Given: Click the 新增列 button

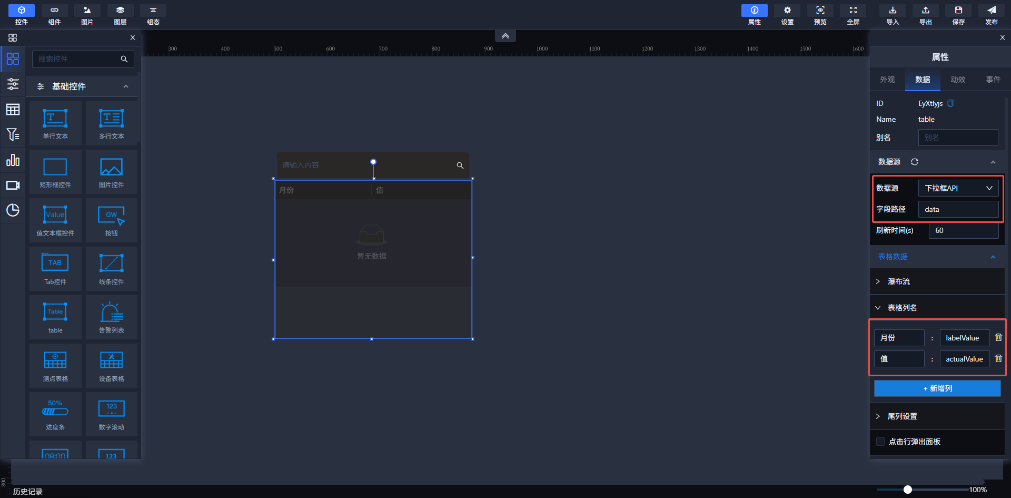Looking at the screenshot, I should point(937,388).
